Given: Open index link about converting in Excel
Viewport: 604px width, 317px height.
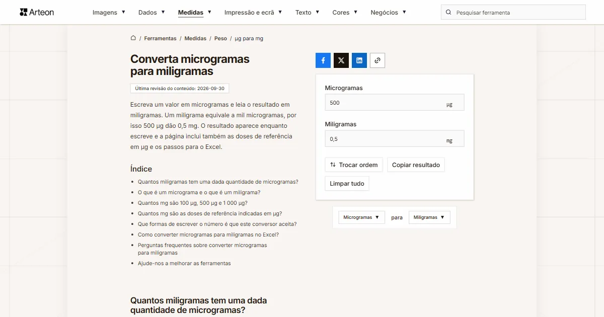Looking at the screenshot, I should click(x=208, y=235).
